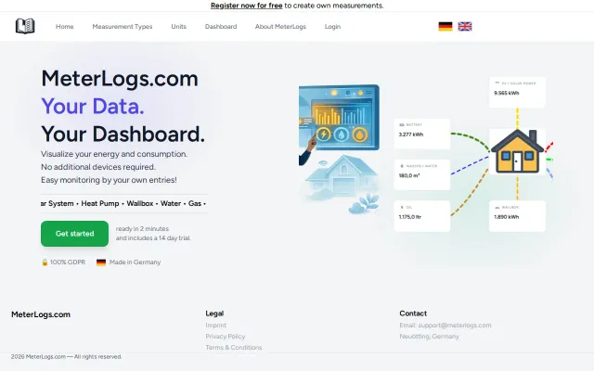Select the Battery 3.277 kWh card
Screen dimensions: 594x371
422,134
